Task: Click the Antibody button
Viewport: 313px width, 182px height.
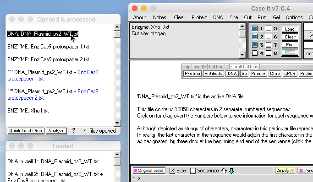Action: click(214, 74)
